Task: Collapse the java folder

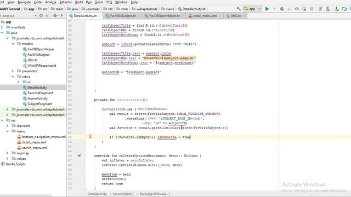Action: tap(2, 33)
